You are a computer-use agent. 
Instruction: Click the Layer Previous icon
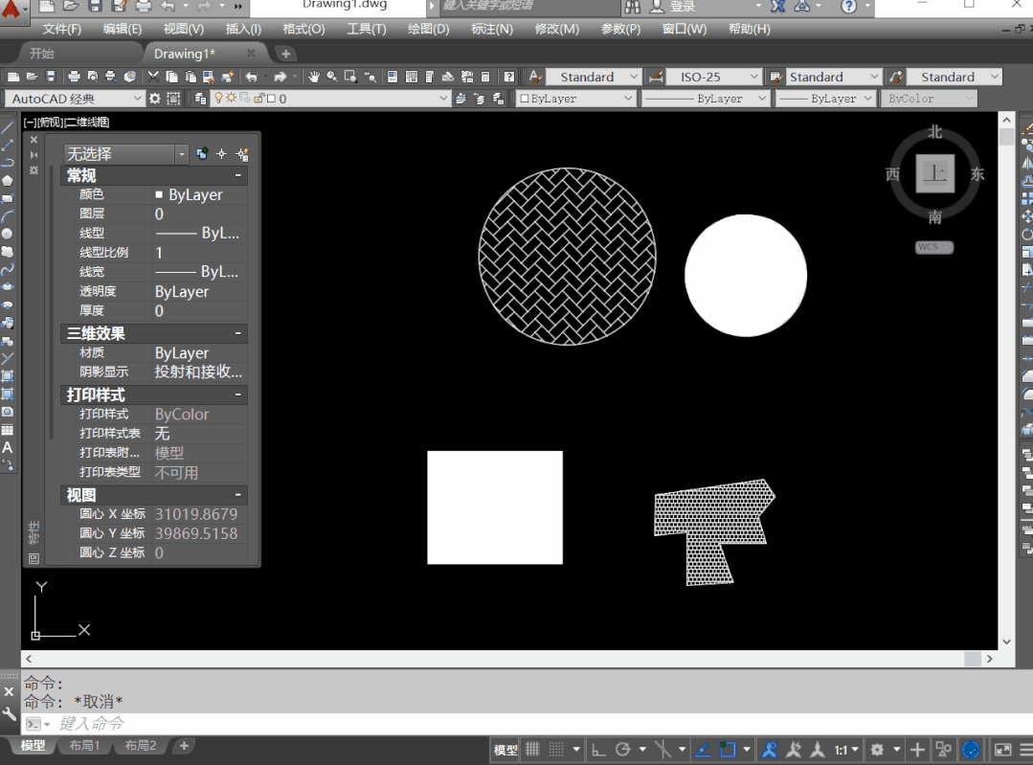[479, 99]
